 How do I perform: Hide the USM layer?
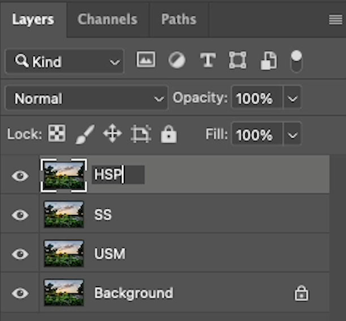[x=20, y=254]
